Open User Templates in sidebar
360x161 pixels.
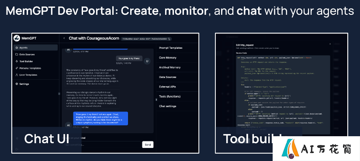click(35, 75)
